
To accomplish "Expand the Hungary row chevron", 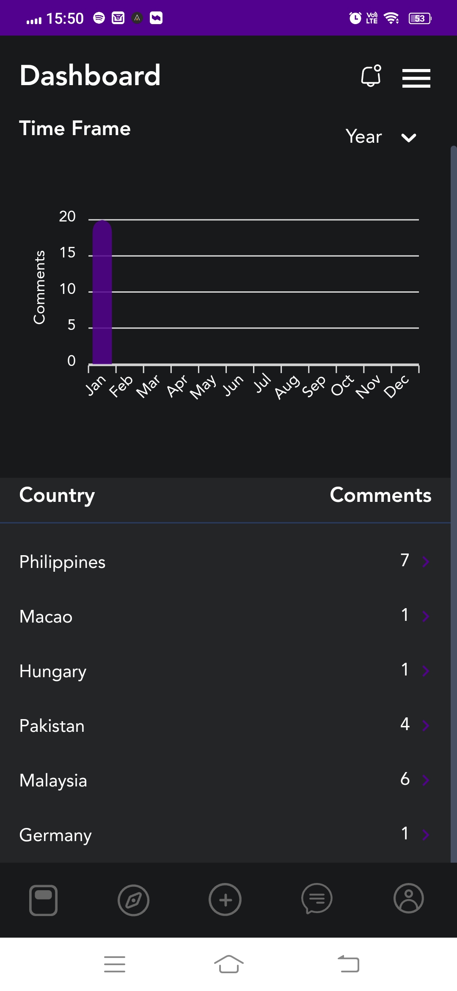I will tap(426, 671).
